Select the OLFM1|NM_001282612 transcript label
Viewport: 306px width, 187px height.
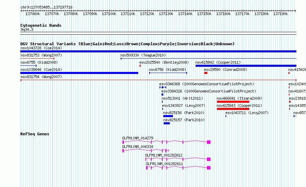pyautogui.click(x=164, y=155)
